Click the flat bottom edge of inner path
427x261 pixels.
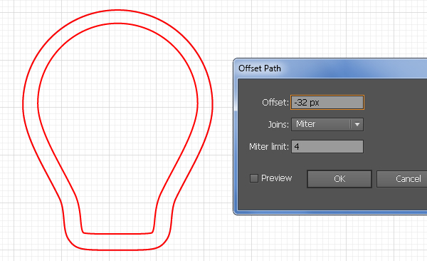click(x=117, y=234)
